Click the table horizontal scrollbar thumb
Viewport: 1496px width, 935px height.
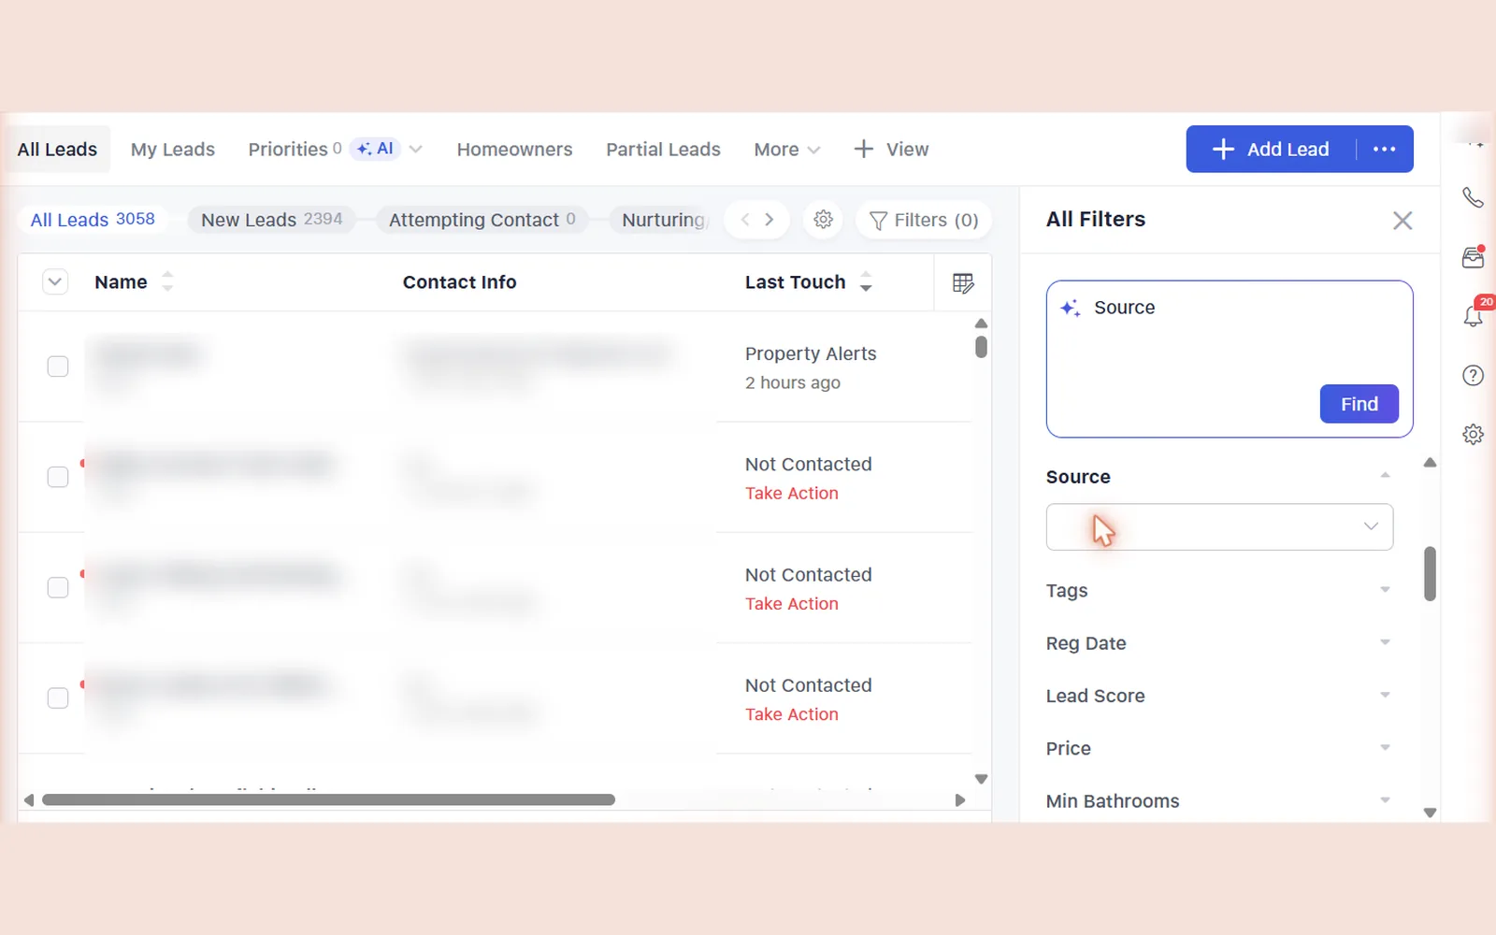pyautogui.click(x=328, y=800)
